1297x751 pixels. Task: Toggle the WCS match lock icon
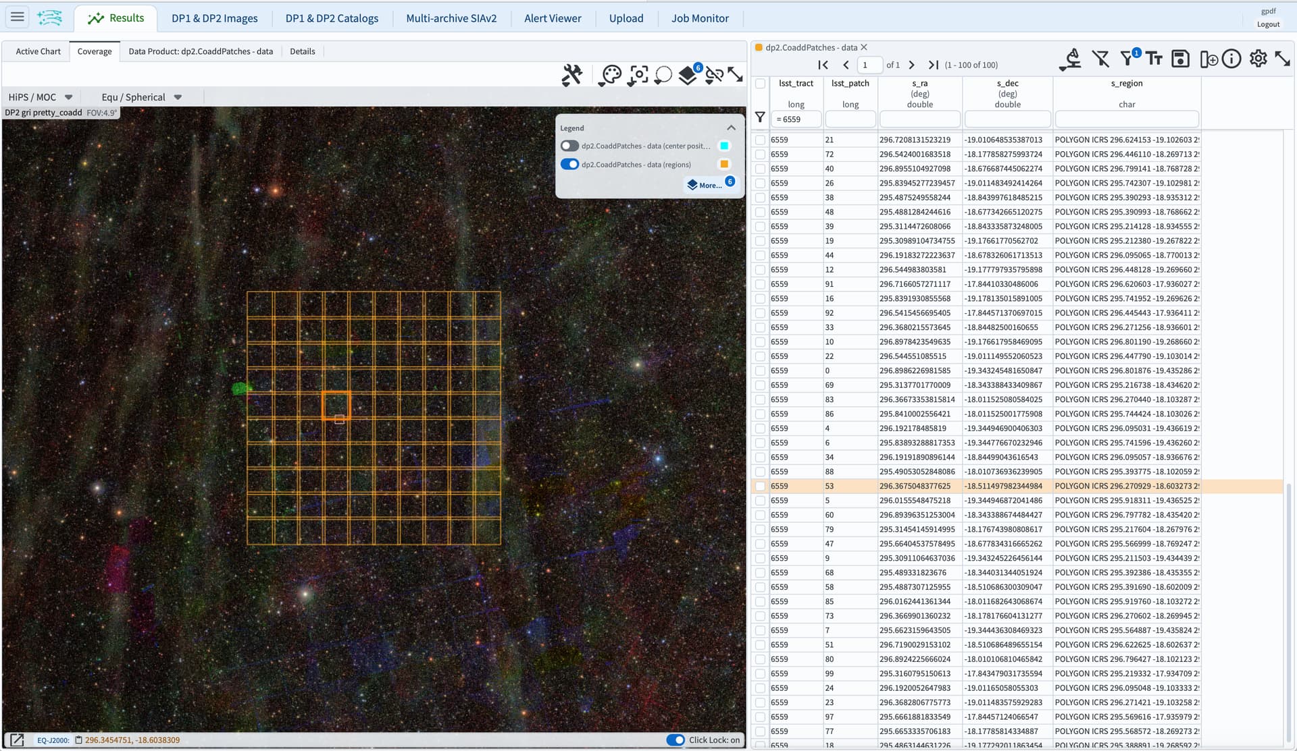click(x=714, y=75)
